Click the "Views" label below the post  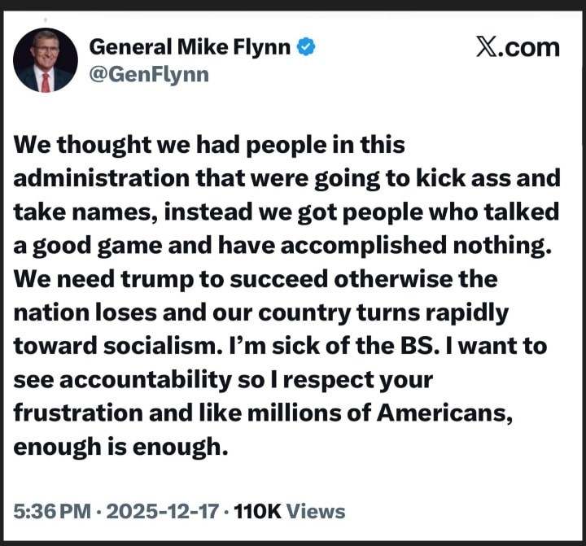(317, 511)
